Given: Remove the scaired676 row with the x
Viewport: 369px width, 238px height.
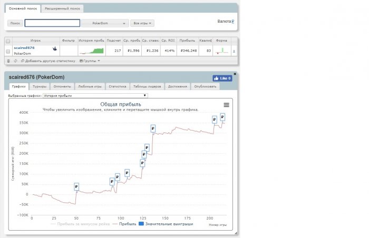Looking at the screenshot, I should [234, 51].
